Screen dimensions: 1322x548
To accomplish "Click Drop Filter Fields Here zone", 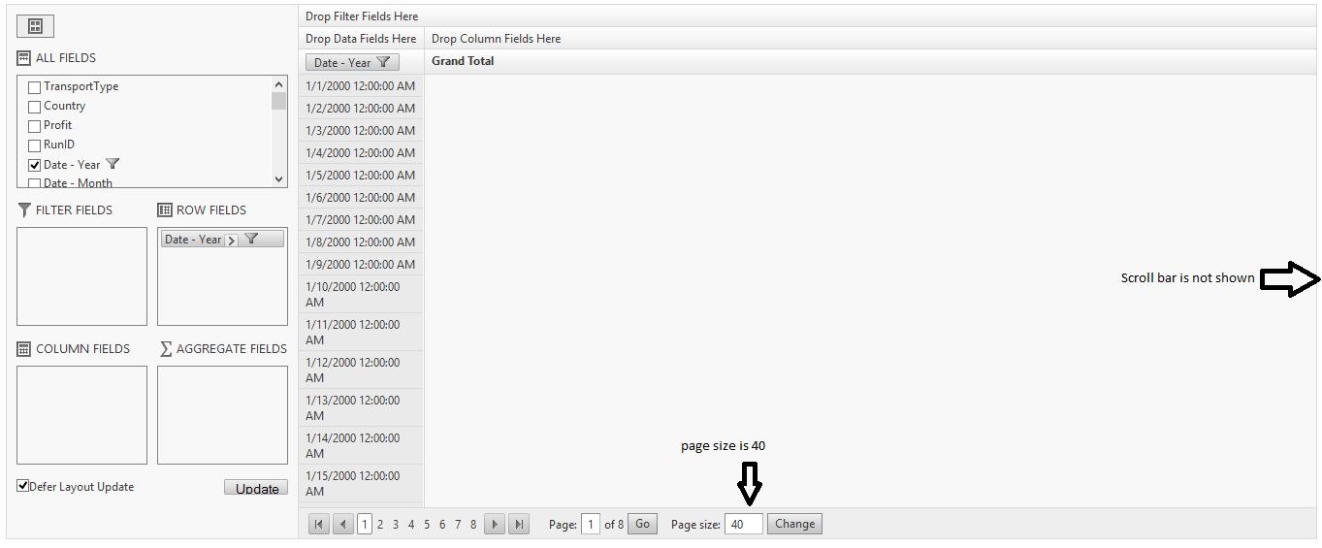I will (807, 16).
